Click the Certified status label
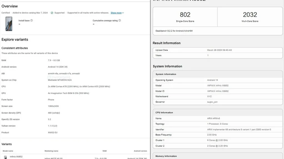 (6, 13)
